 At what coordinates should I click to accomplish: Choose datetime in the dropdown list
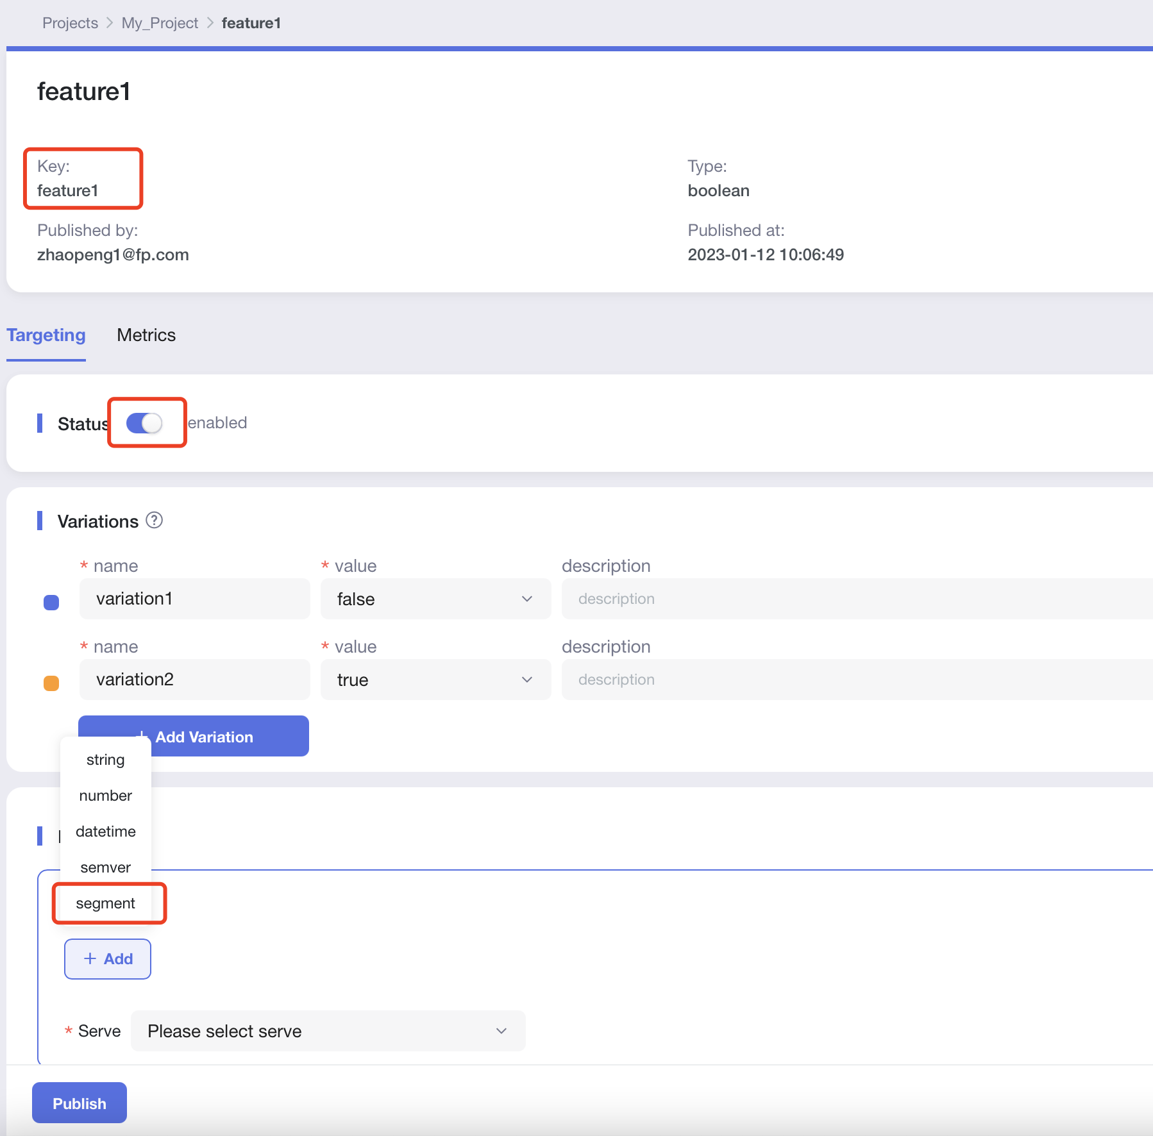tap(106, 831)
